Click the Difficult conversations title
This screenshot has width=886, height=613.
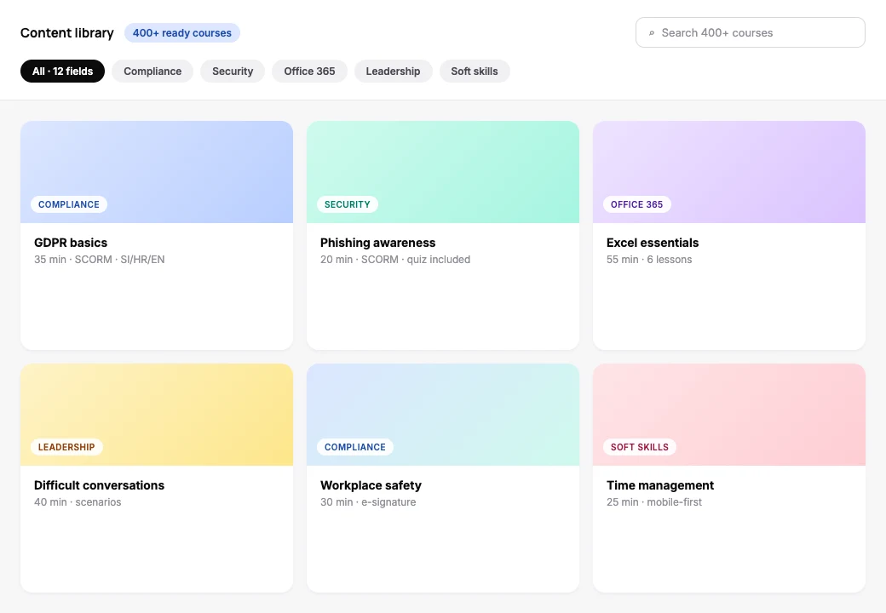(x=99, y=485)
